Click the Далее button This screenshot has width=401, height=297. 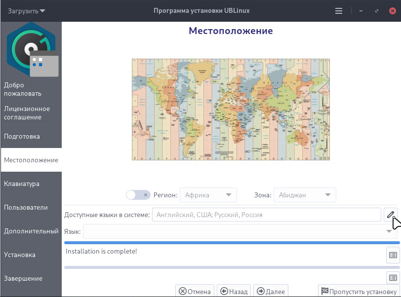(x=271, y=292)
